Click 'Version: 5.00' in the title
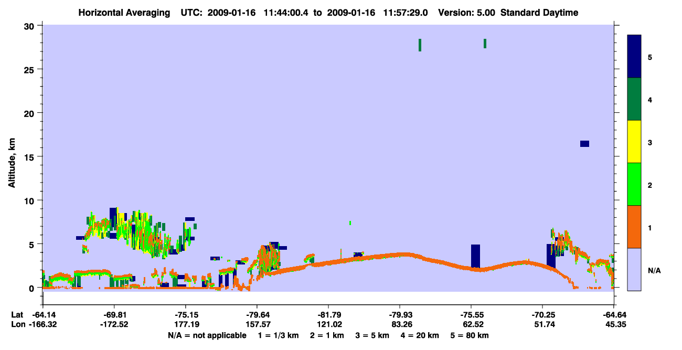The height and width of the screenshot is (350, 682). pos(467,13)
